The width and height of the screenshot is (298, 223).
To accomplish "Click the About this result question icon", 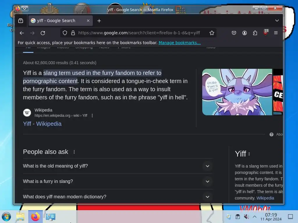I will click(x=272, y=134).
